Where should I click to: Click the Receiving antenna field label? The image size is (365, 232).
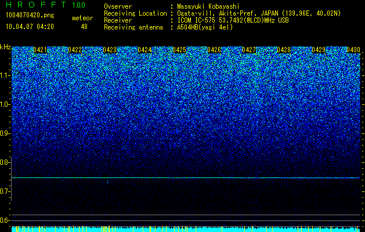pos(133,27)
